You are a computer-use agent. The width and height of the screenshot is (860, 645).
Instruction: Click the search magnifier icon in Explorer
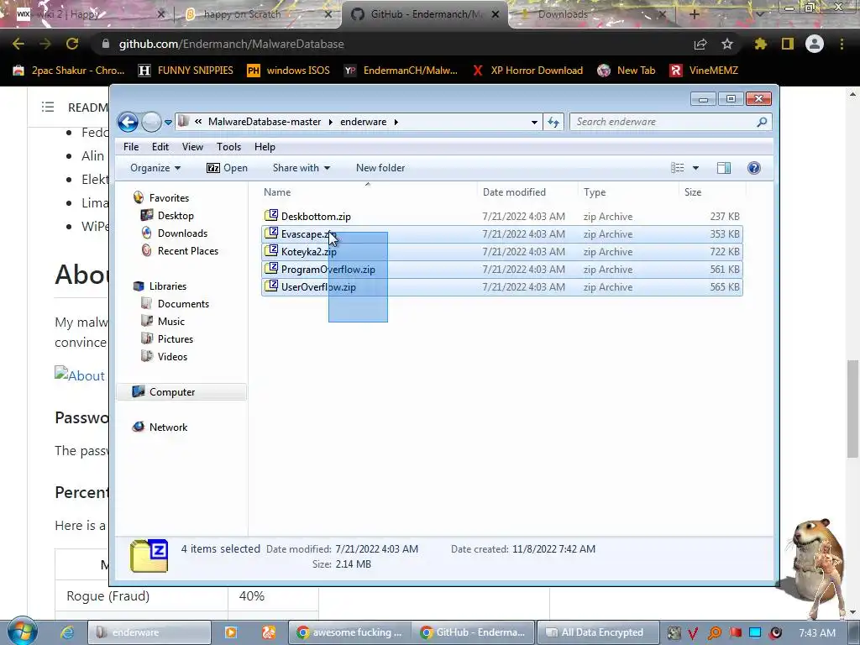(x=762, y=122)
